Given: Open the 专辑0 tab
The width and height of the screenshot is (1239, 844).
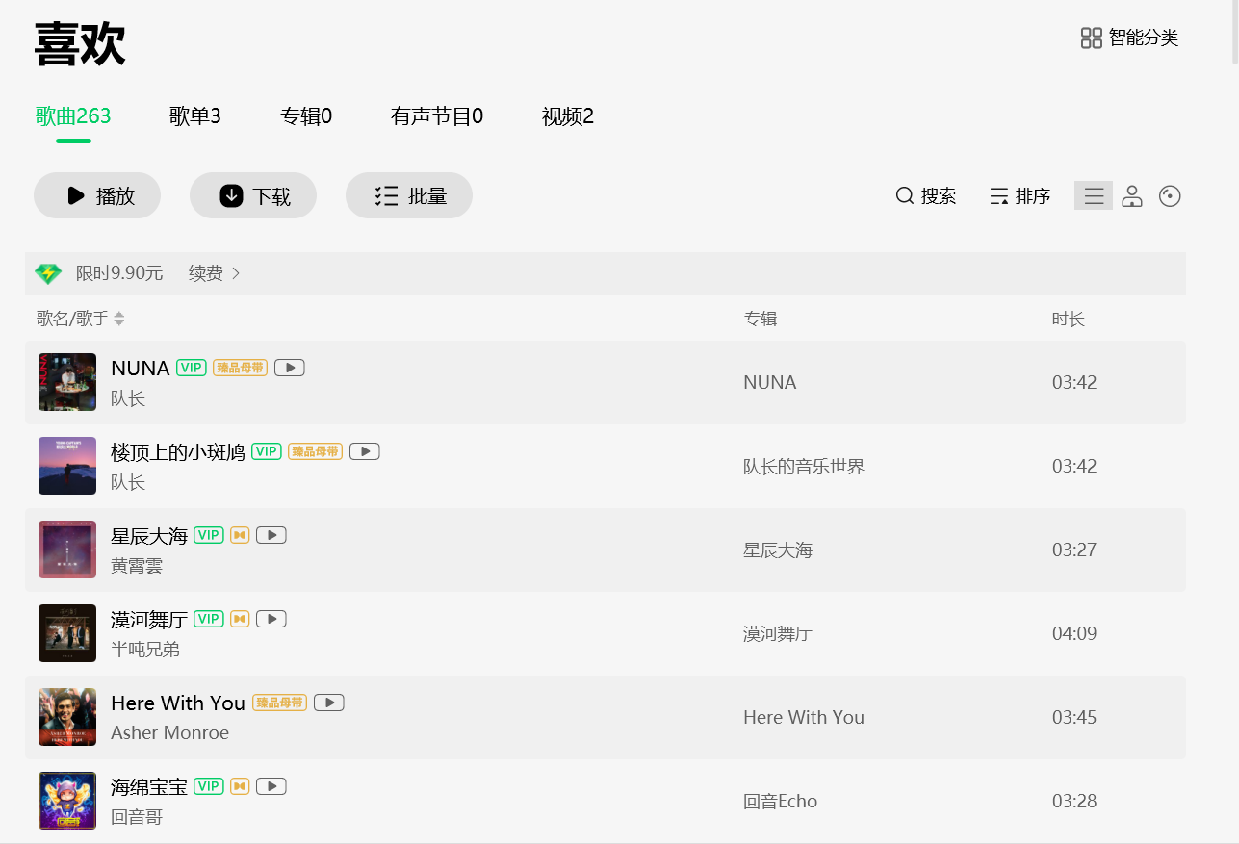Looking at the screenshot, I should 306,116.
